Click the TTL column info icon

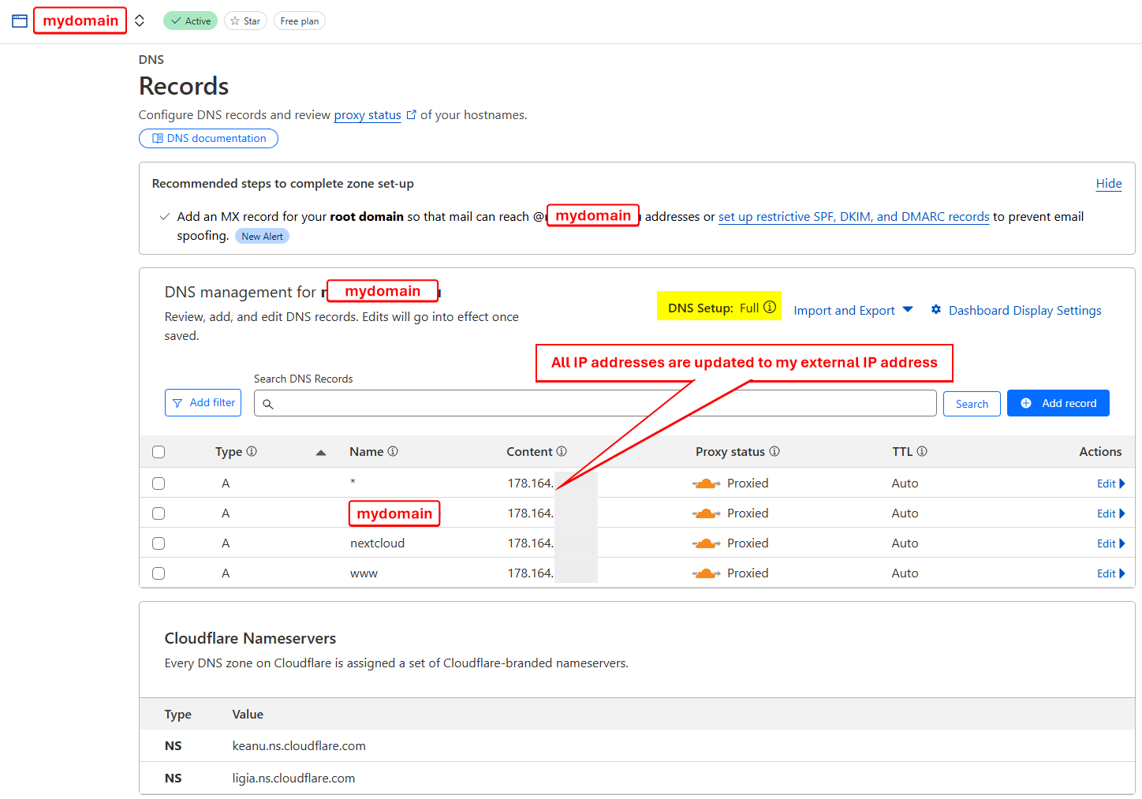[x=922, y=451]
